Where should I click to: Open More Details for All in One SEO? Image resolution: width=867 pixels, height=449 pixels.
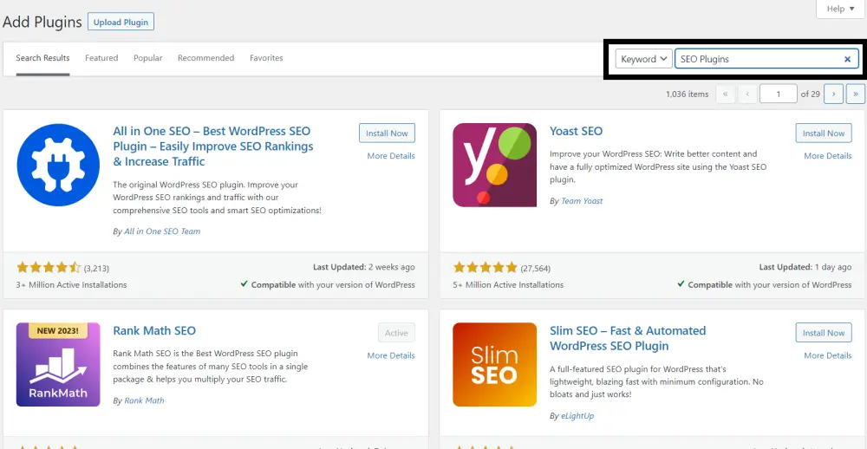[391, 156]
